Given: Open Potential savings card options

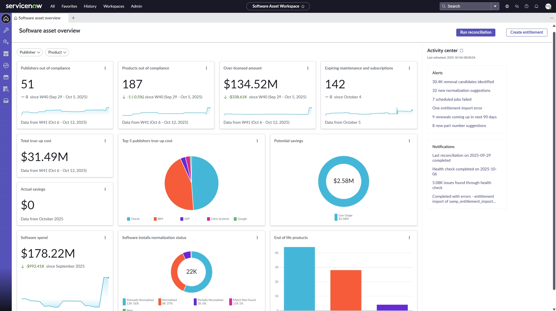Looking at the screenshot, I should (x=409, y=141).
